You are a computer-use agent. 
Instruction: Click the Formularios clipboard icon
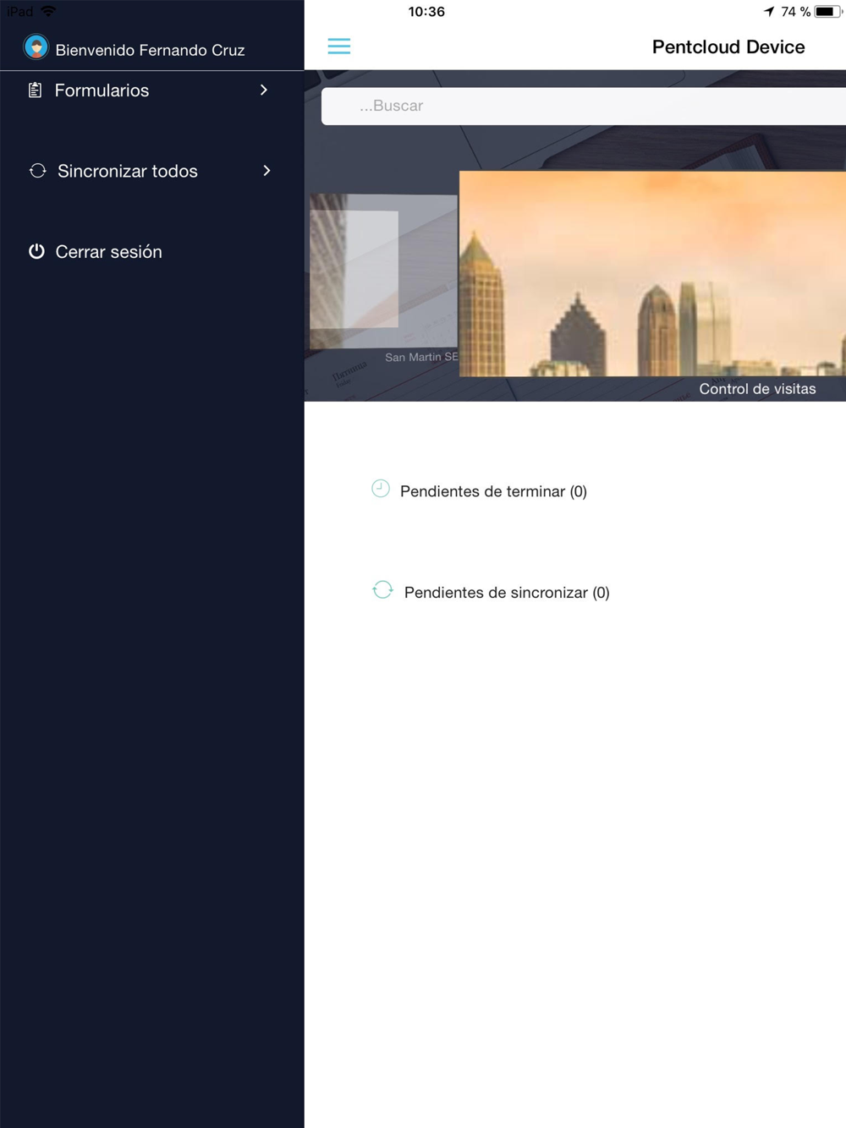click(x=35, y=90)
